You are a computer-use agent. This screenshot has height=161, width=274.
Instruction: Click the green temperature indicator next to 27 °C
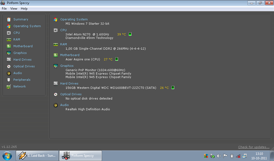117,59
